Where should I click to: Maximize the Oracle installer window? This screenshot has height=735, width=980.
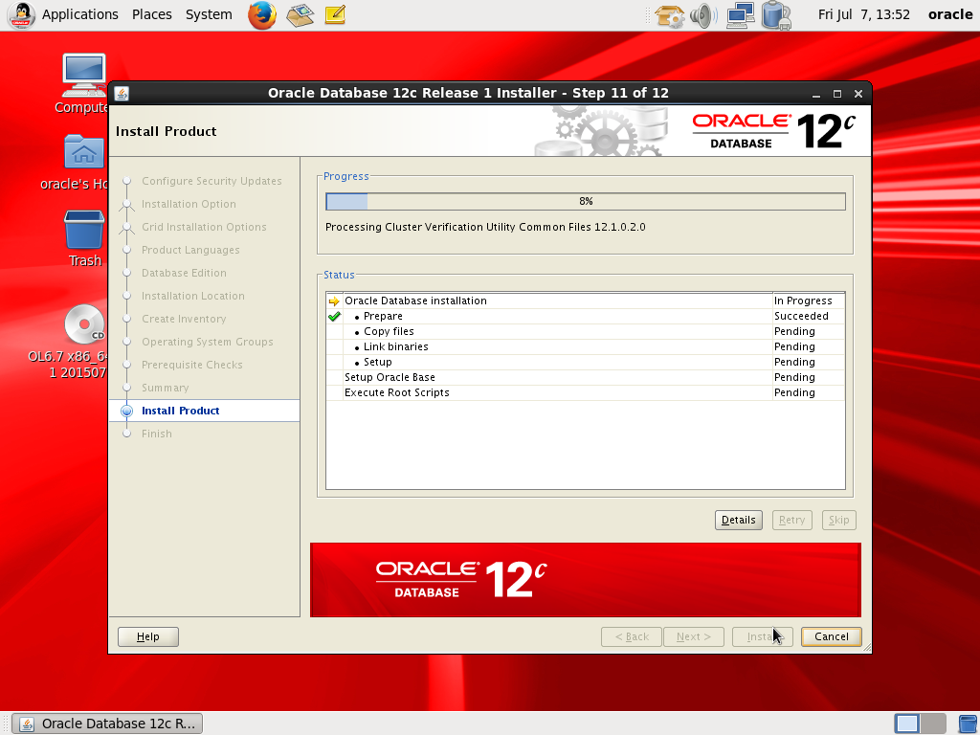click(x=837, y=94)
